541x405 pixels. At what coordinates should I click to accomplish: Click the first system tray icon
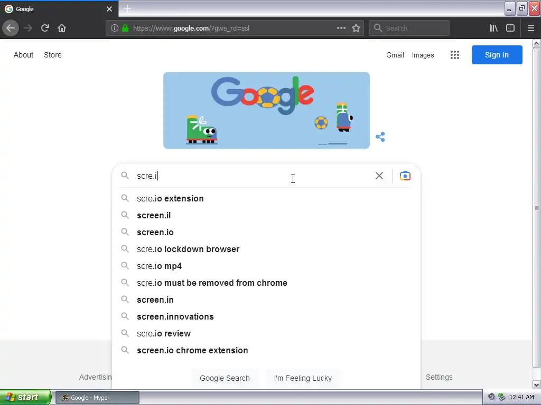tap(492, 397)
